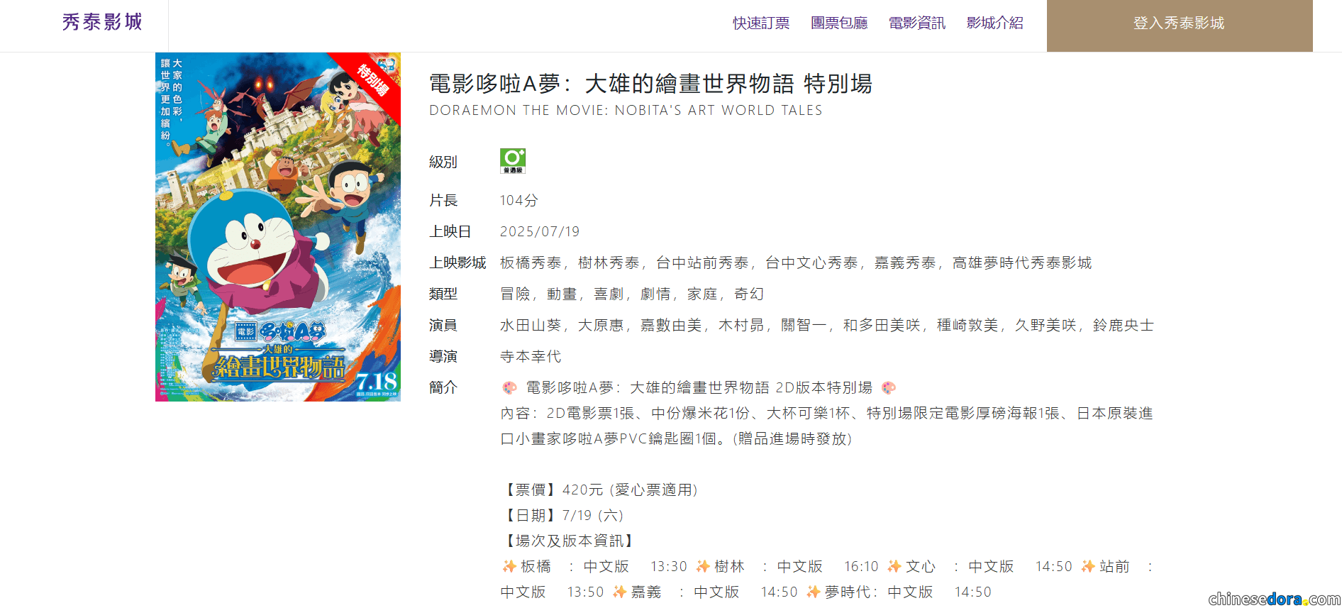Click the 秀泰影城 site logo

(102, 23)
